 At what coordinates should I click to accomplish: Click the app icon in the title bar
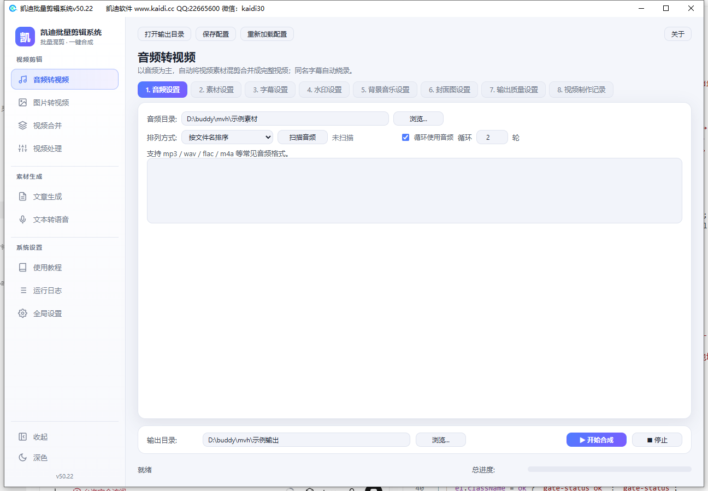[13, 8]
